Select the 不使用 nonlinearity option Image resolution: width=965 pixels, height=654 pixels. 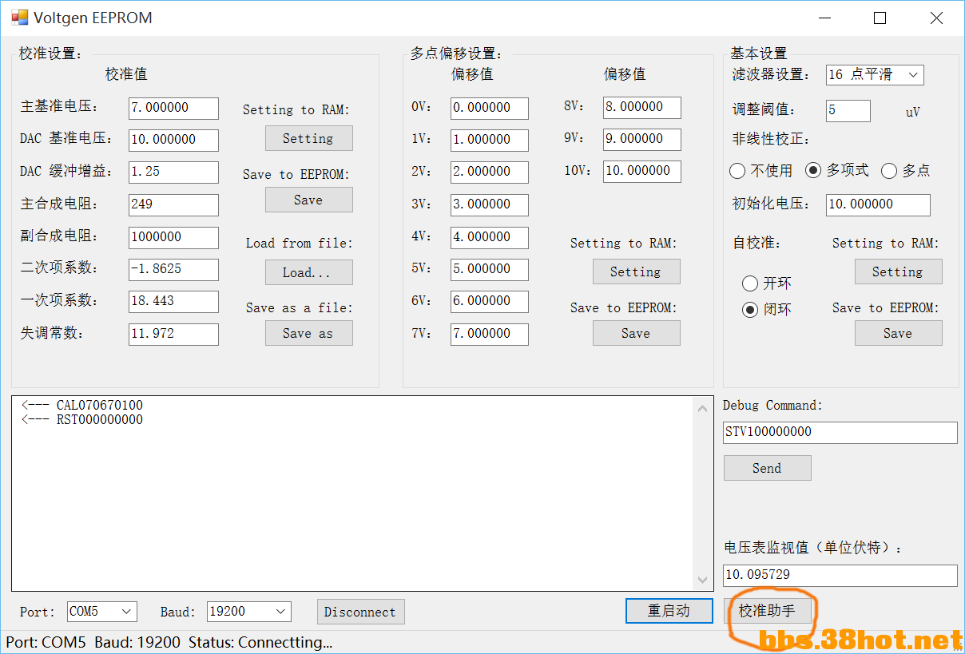761,171
